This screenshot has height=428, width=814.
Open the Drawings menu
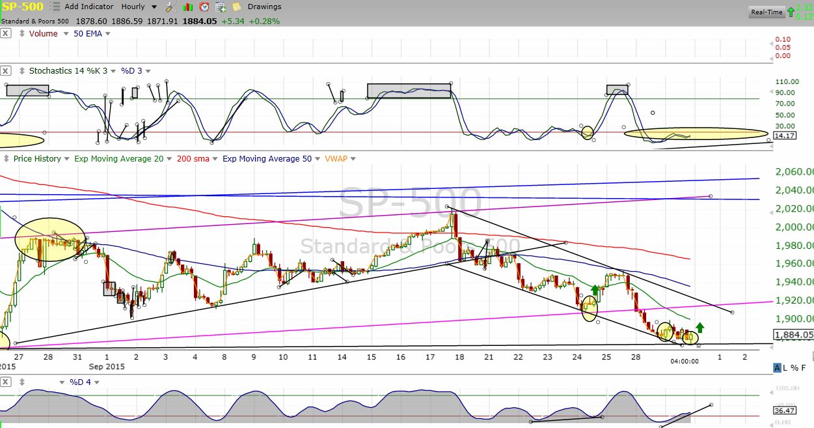pyautogui.click(x=264, y=7)
